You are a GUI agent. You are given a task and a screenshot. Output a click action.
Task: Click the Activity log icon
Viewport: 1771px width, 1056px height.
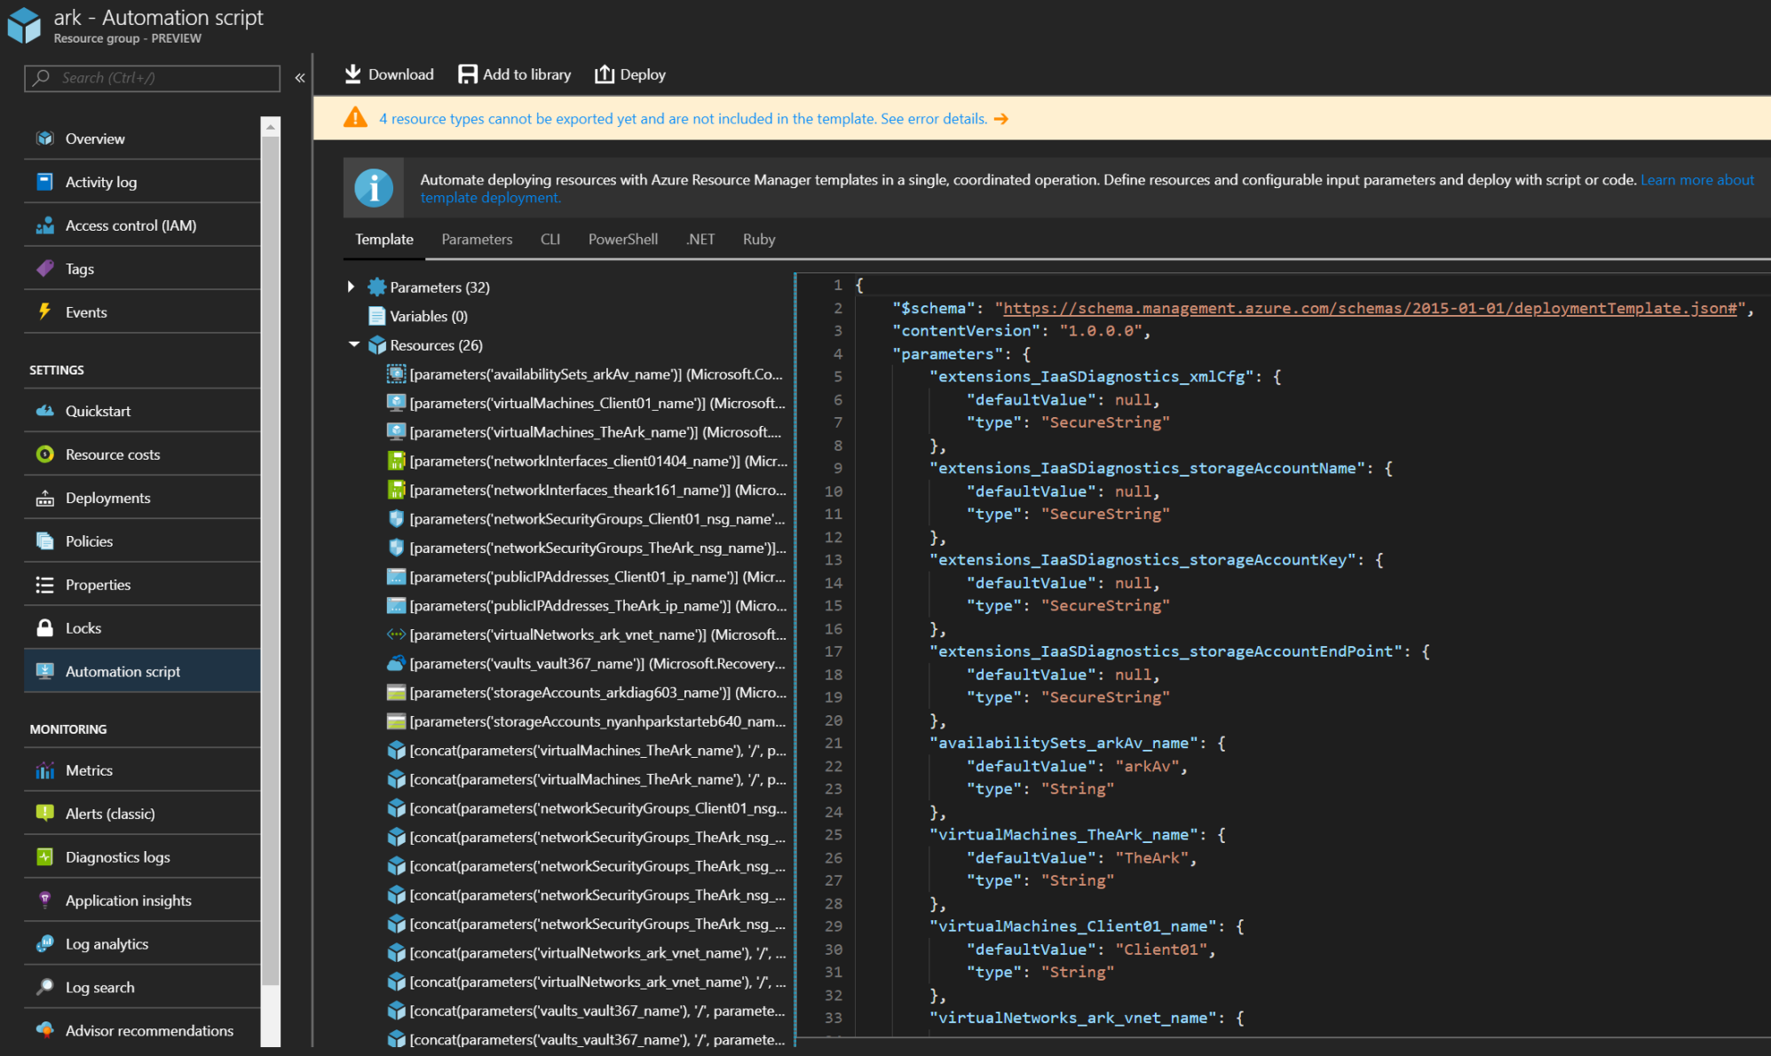pos(44,182)
